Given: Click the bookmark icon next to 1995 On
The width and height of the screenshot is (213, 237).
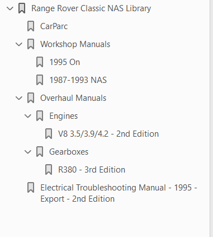Looking at the screenshot, I should pyautogui.click(x=40, y=62).
